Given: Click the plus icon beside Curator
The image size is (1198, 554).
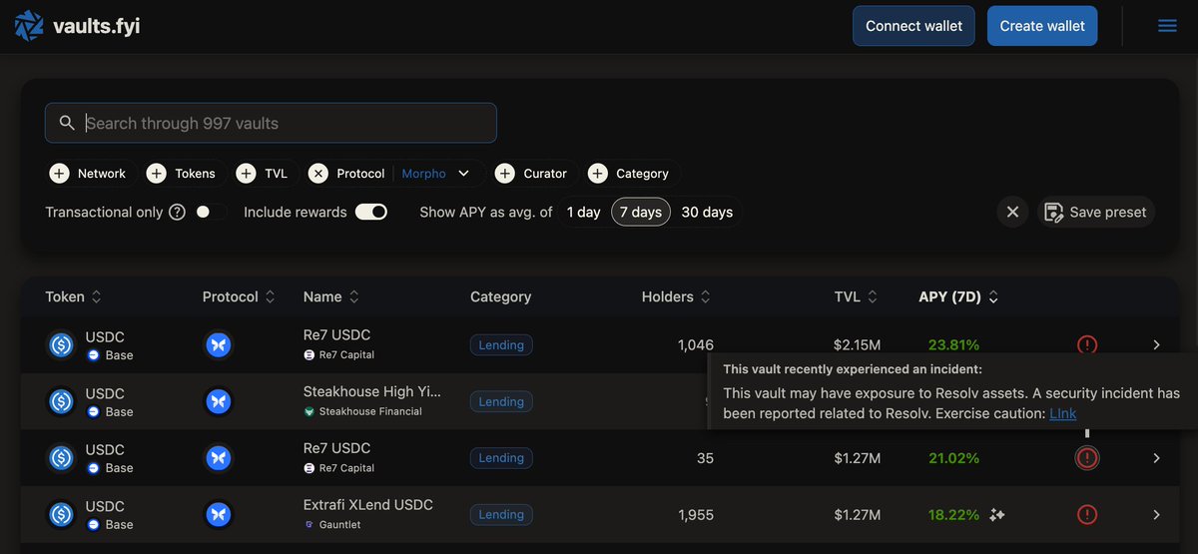Looking at the screenshot, I should tap(505, 174).
